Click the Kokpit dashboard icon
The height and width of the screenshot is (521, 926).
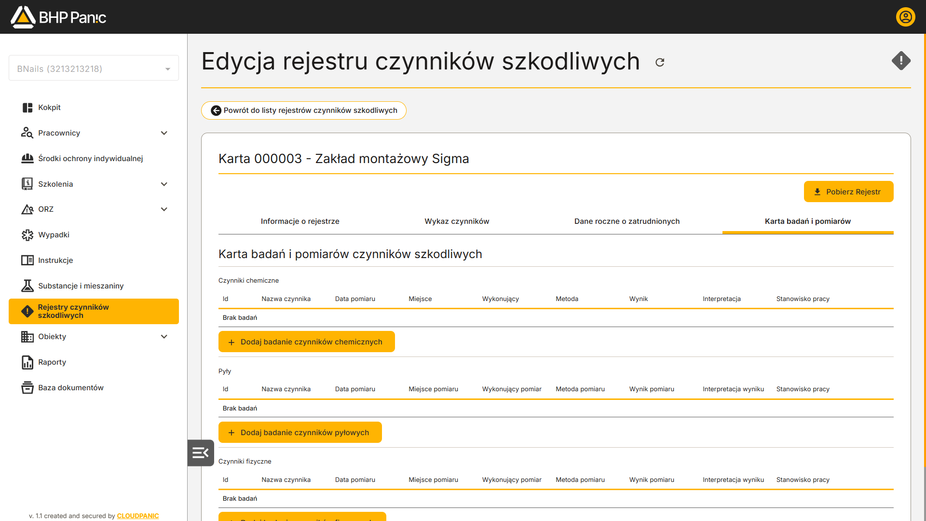click(27, 108)
